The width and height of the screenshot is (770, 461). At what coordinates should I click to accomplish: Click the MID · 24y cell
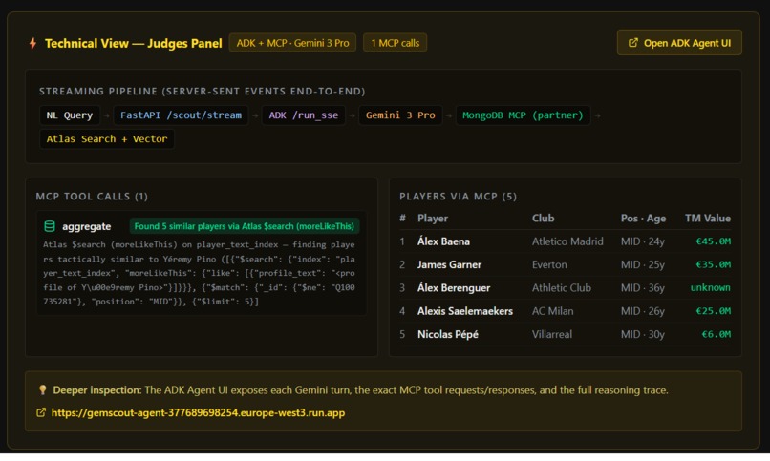pyautogui.click(x=642, y=241)
